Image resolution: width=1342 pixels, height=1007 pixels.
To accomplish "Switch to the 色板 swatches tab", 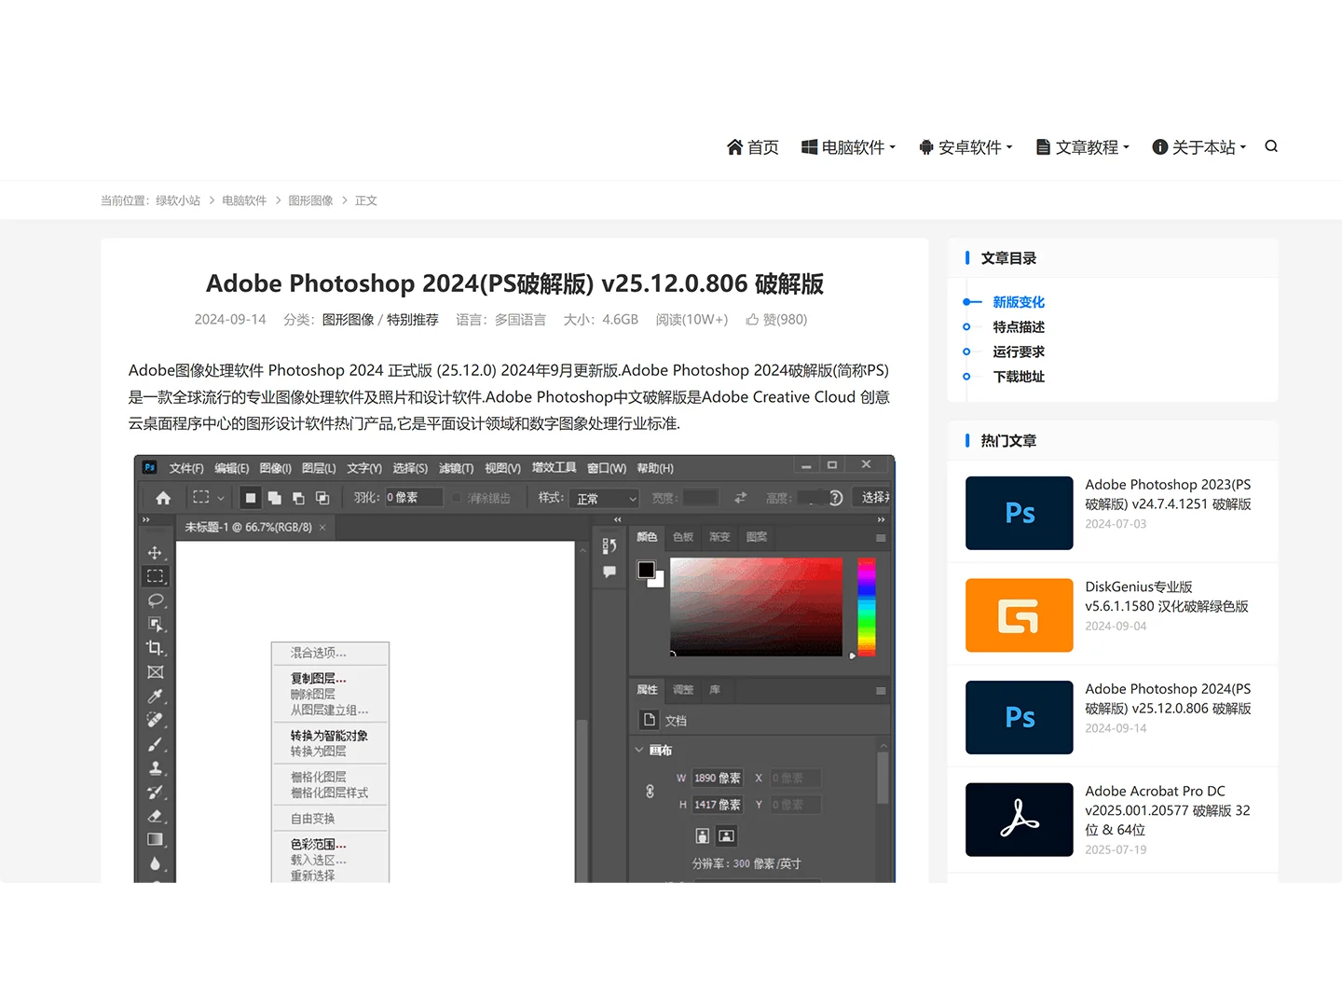I will click(x=683, y=537).
